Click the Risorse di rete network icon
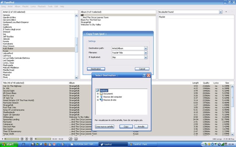The width and height of the screenshot is (236, 147). click(101, 100)
